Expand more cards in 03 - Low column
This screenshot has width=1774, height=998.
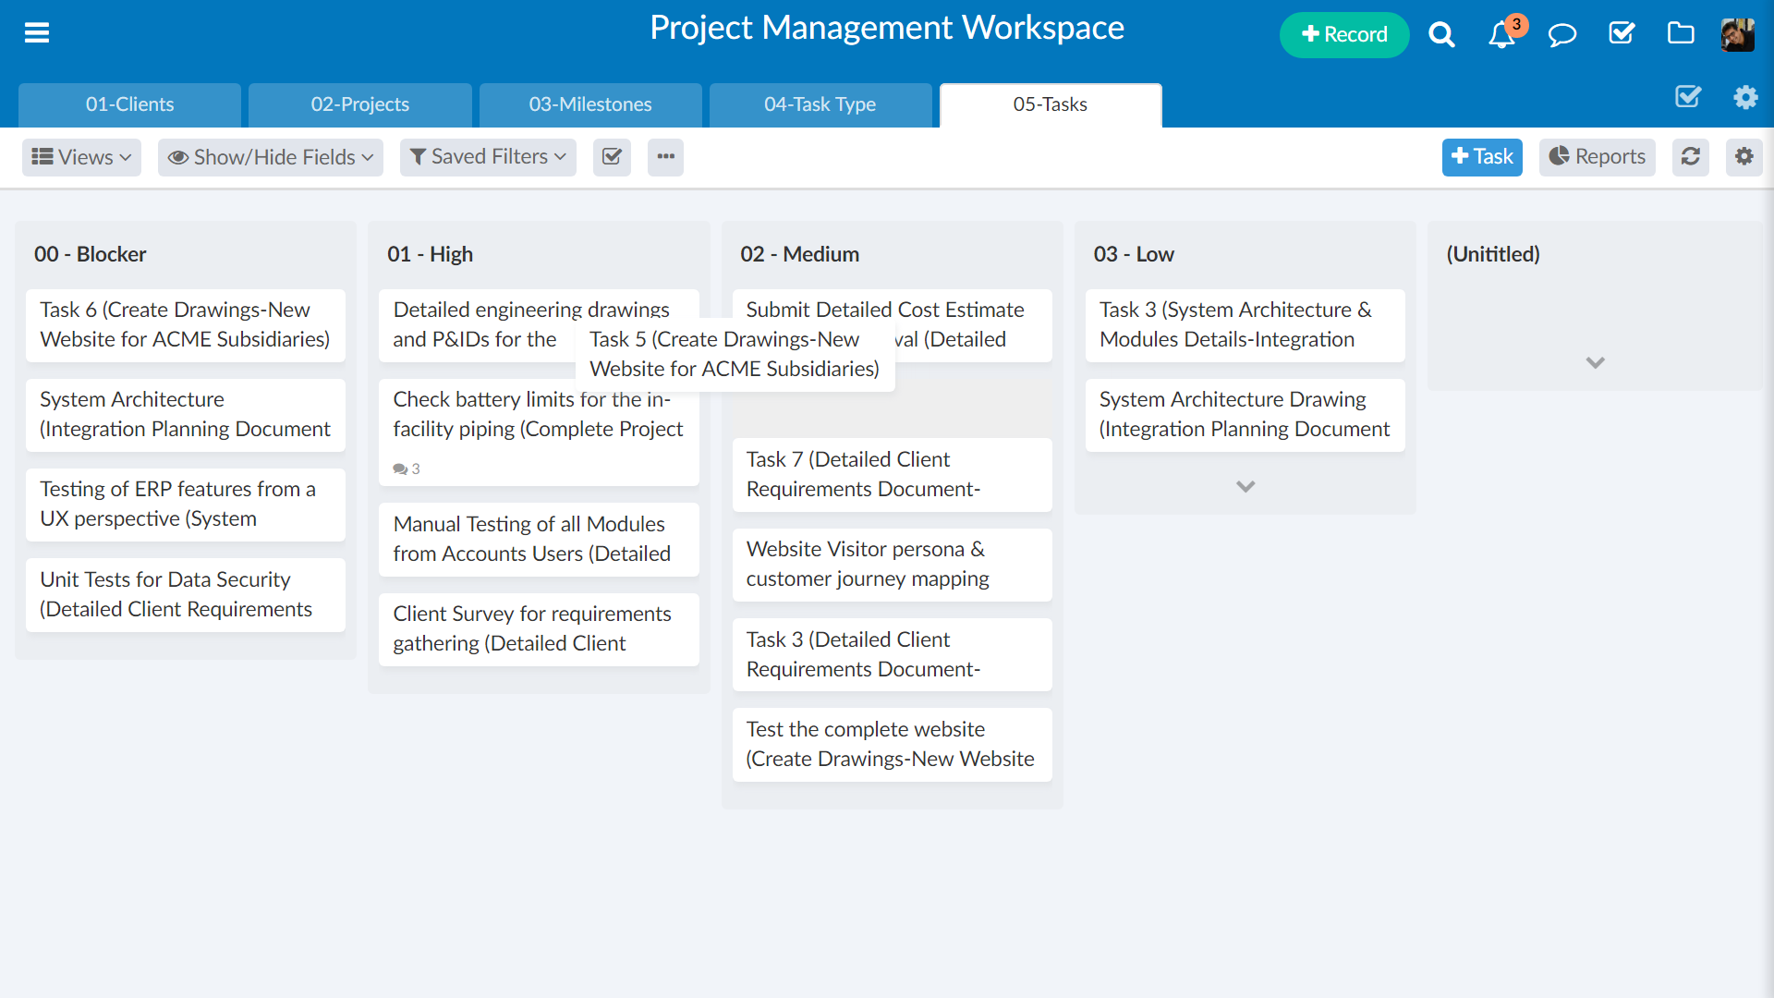click(x=1245, y=486)
